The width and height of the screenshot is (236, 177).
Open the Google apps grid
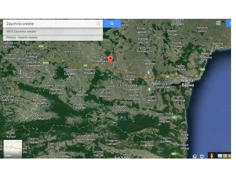click(218, 23)
